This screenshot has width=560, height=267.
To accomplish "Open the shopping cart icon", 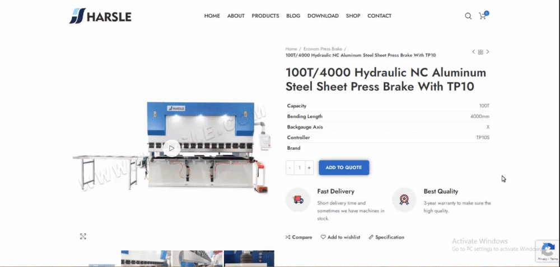I will 483,15.
